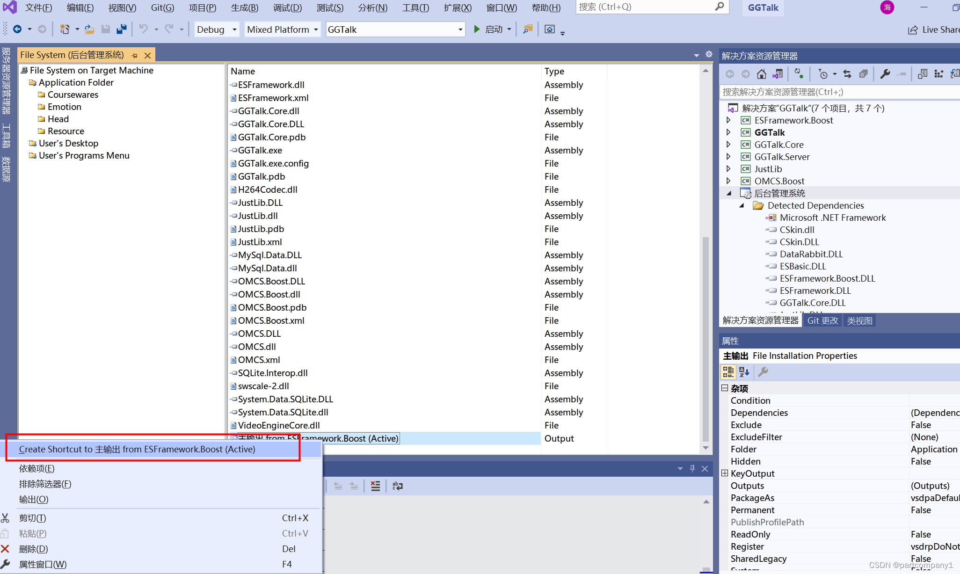Click the registry editor icon in Solution Explorer
The width and height of the screenshot is (960, 574).
coord(938,74)
